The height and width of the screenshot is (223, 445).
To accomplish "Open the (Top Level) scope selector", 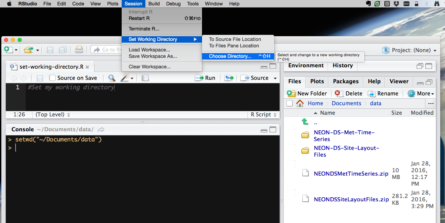I will coord(53,114).
